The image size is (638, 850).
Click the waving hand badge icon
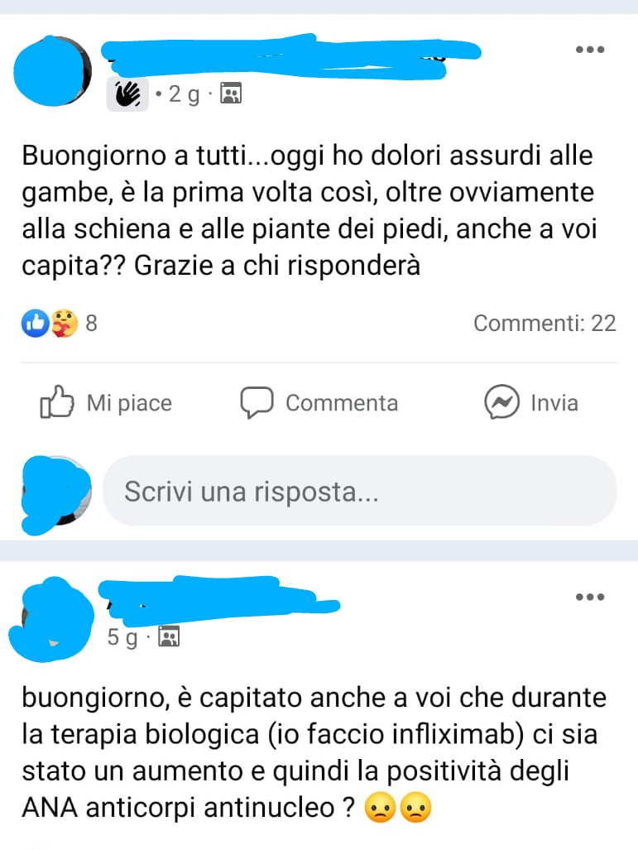pos(127,94)
